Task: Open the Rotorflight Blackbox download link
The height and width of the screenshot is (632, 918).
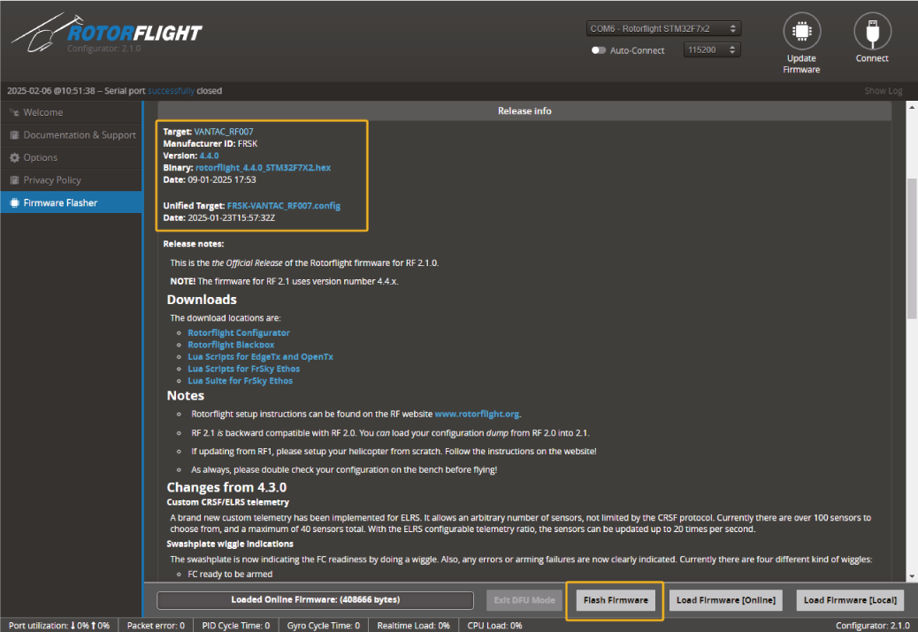Action: point(231,345)
